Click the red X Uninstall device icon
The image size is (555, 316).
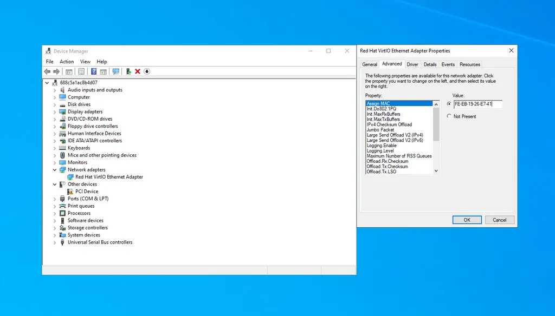click(138, 71)
